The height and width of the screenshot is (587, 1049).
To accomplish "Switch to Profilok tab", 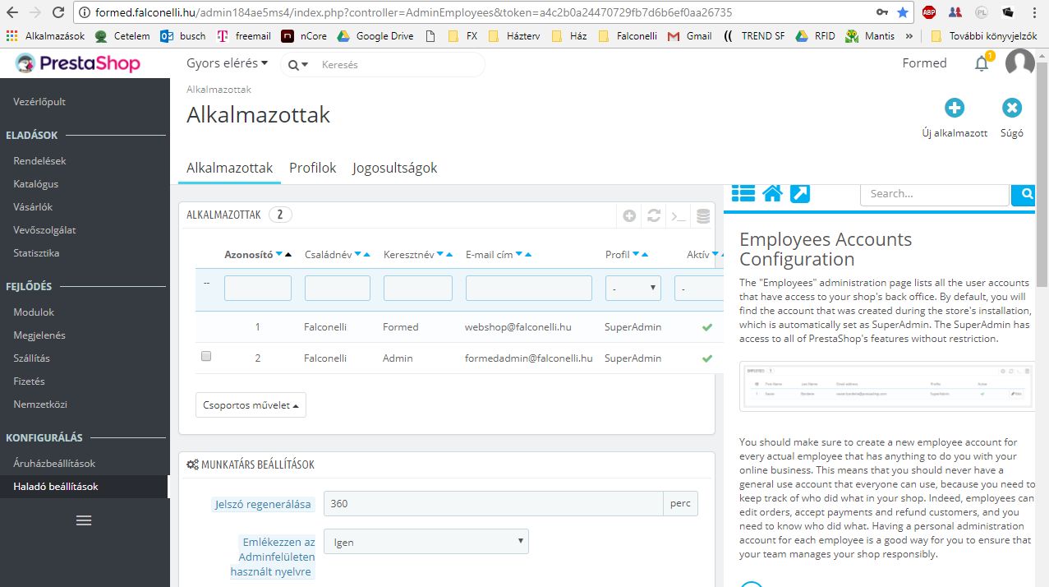I will click(313, 168).
